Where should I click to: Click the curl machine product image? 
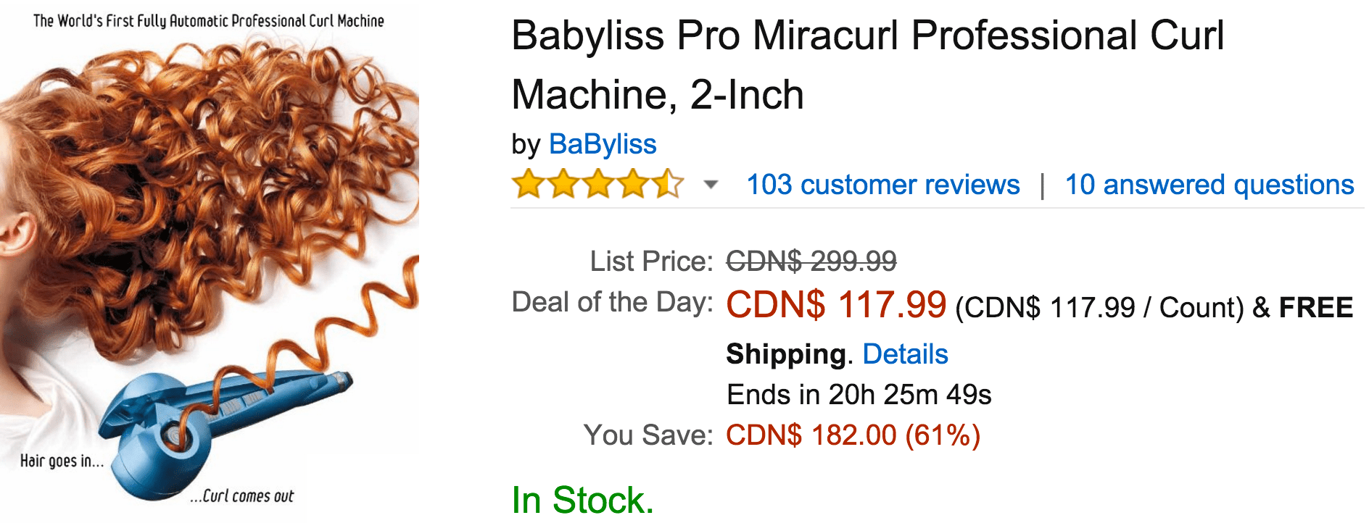coord(210,261)
